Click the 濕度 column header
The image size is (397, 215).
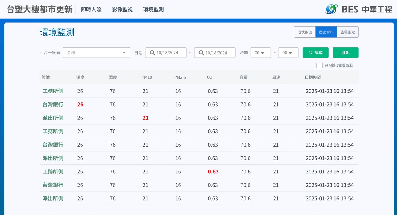[113, 77]
